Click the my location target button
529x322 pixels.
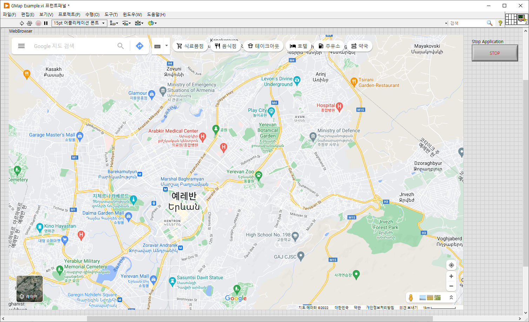(x=451, y=265)
